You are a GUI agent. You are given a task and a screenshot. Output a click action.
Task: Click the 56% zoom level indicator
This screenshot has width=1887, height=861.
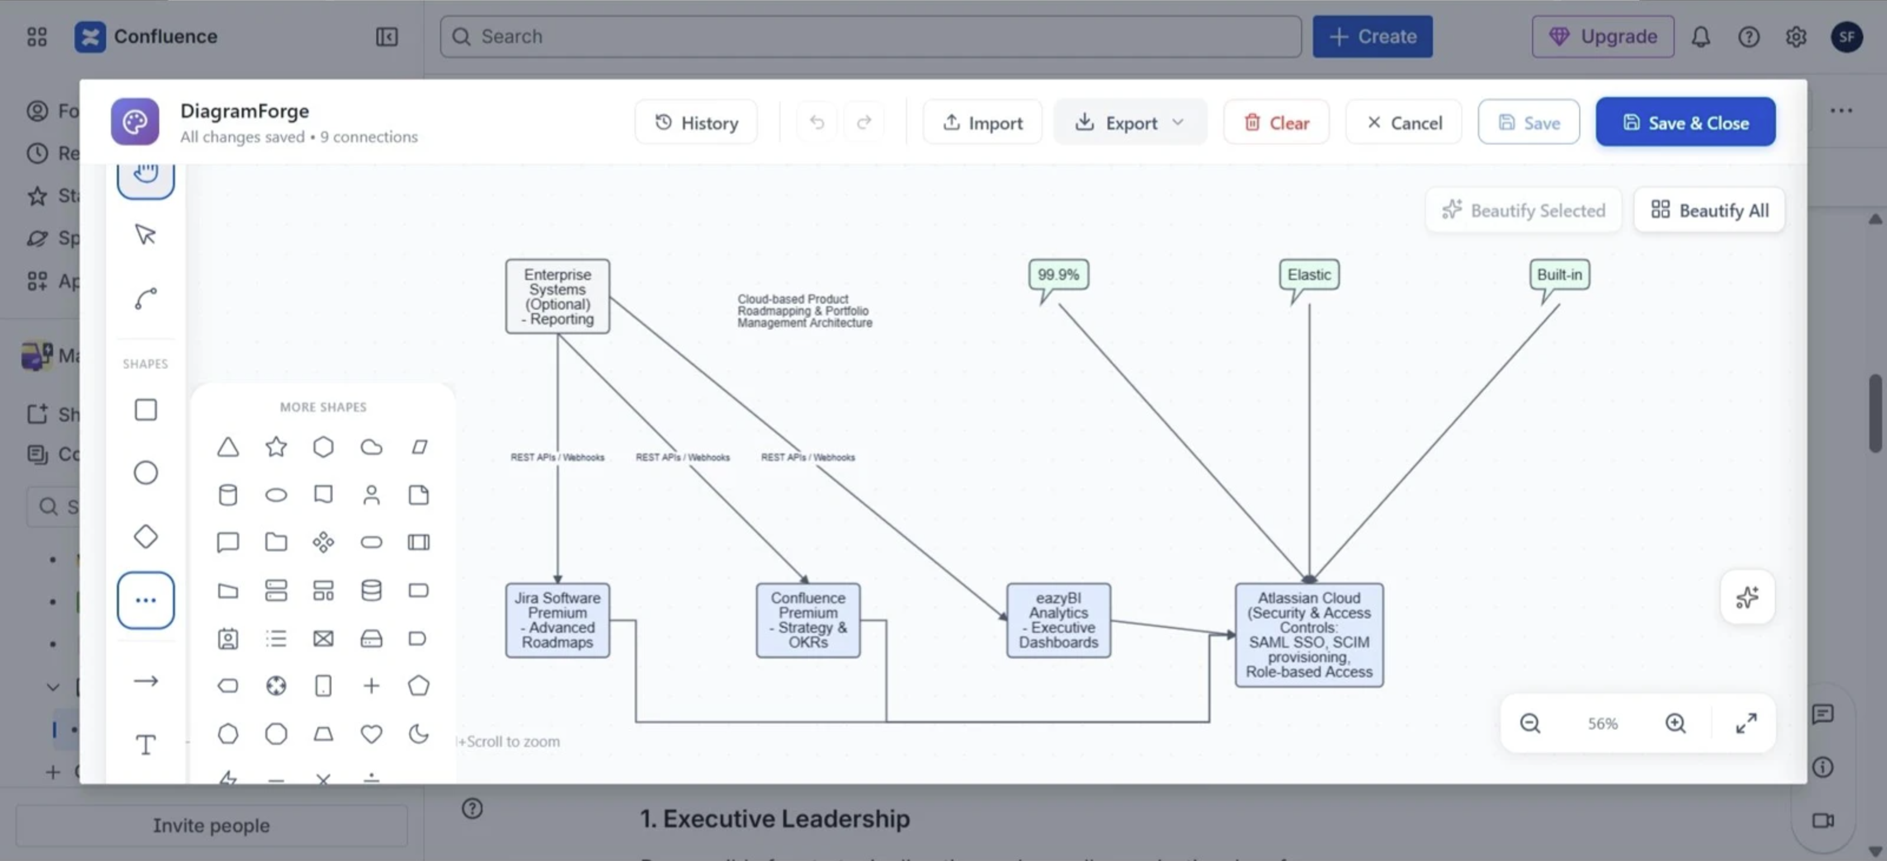click(x=1602, y=723)
